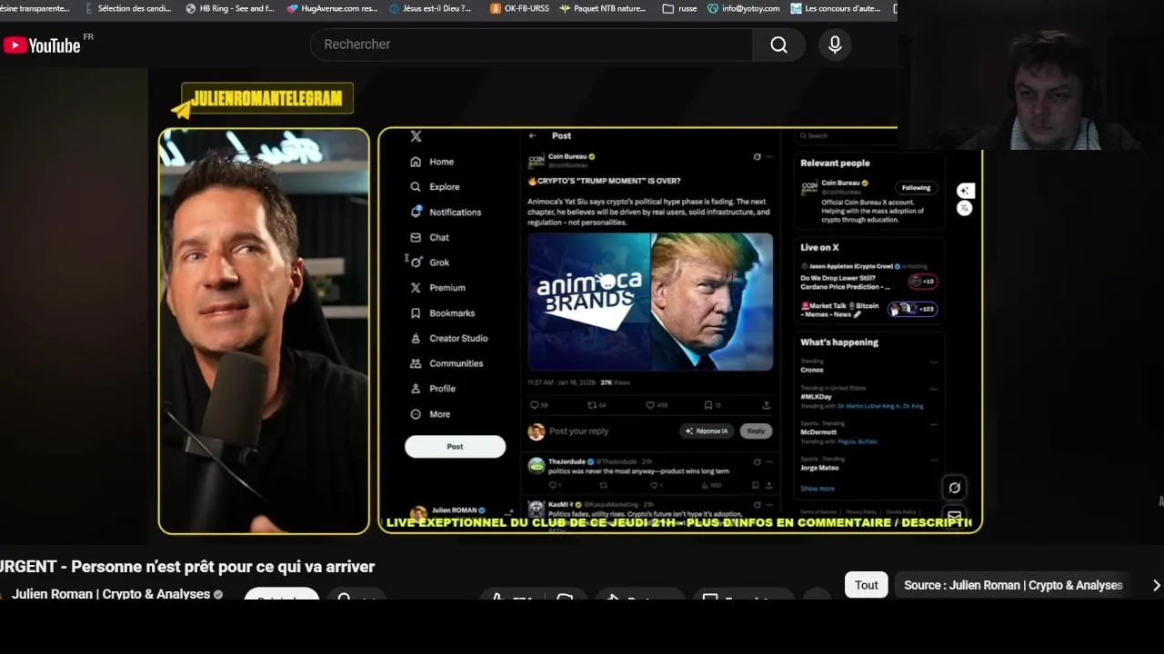
Task: Select the Source: Julien Roman chip
Action: click(x=1013, y=585)
